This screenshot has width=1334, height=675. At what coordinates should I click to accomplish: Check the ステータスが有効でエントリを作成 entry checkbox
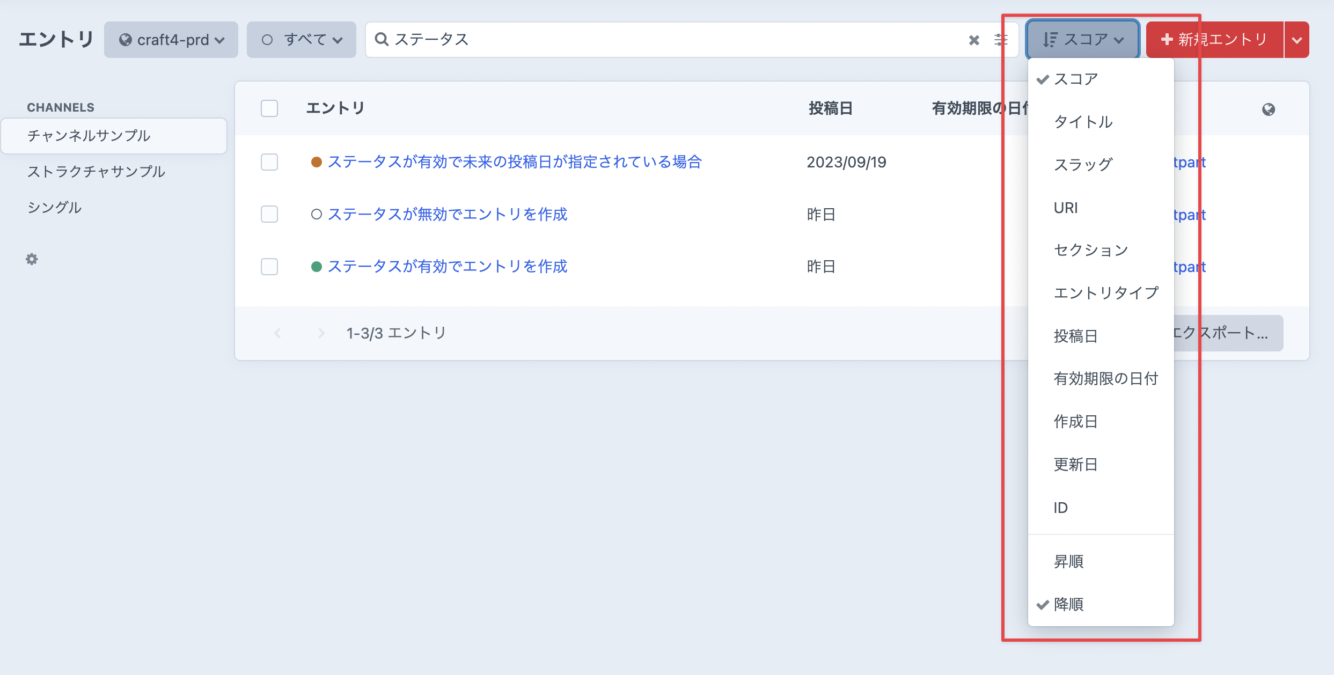[269, 267]
